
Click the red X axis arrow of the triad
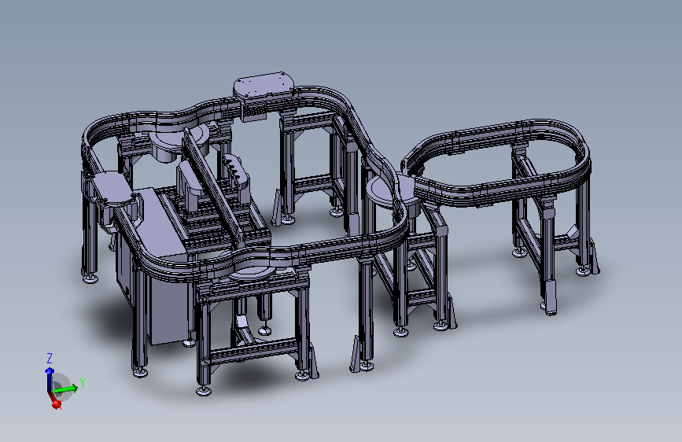[x=54, y=400]
